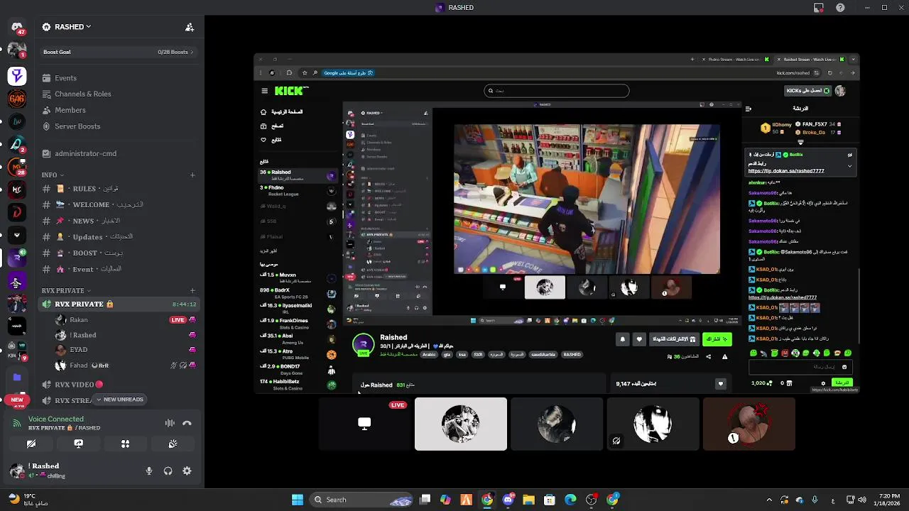
Task: Open the BOOST text channel
Action: (119, 253)
